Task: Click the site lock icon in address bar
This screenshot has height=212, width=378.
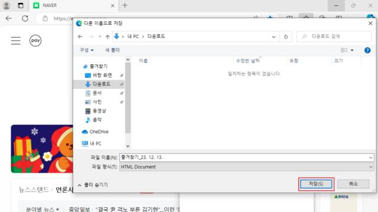Action: pos(45,18)
